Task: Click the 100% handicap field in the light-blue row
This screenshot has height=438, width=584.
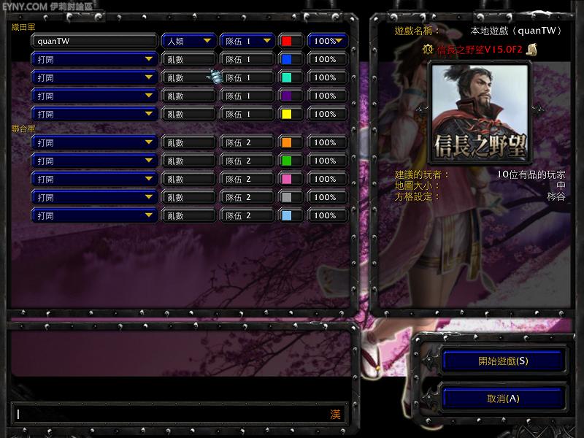Action: tap(328, 215)
